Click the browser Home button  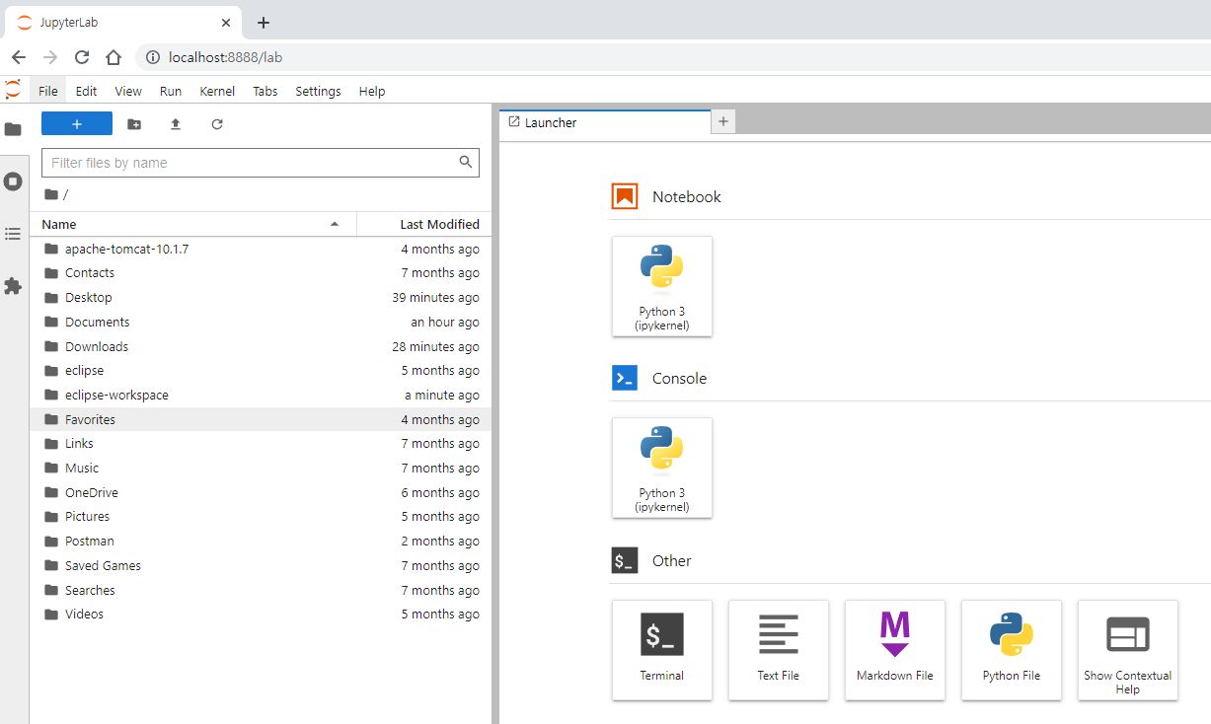point(114,57)
